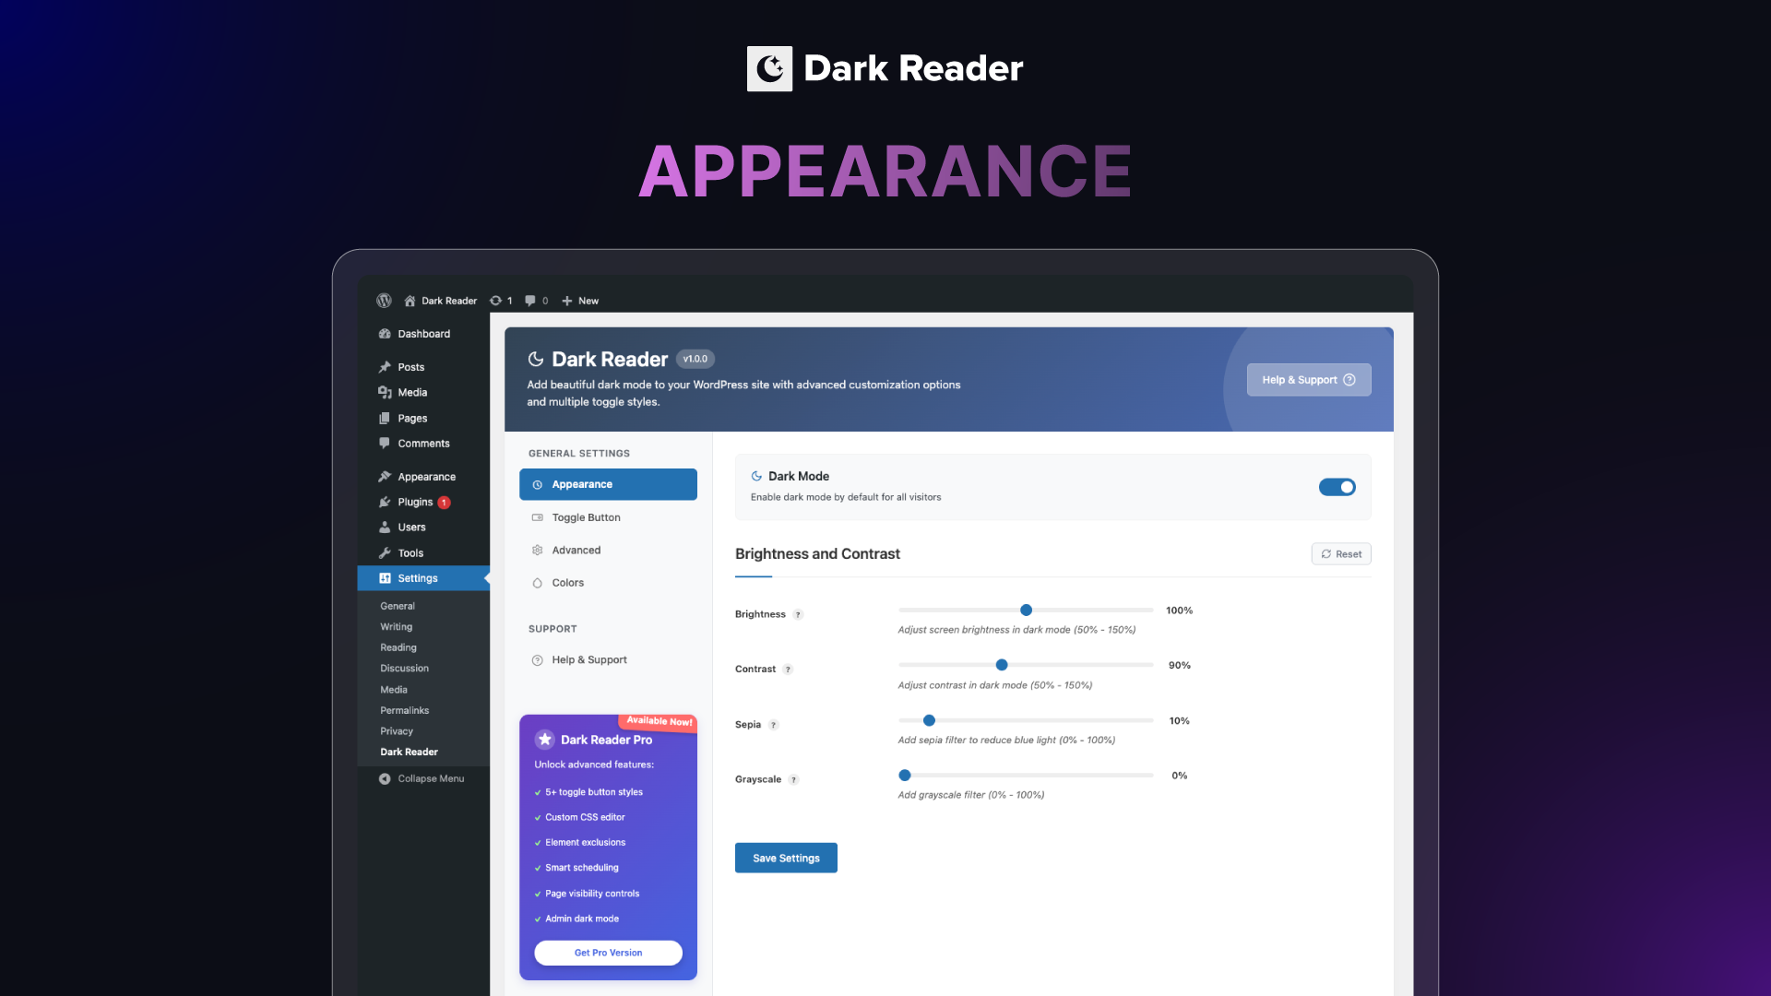Screen dimensions: 1771x996
Task: Click the Sepia value 10%
Action: coord(1180,721)
